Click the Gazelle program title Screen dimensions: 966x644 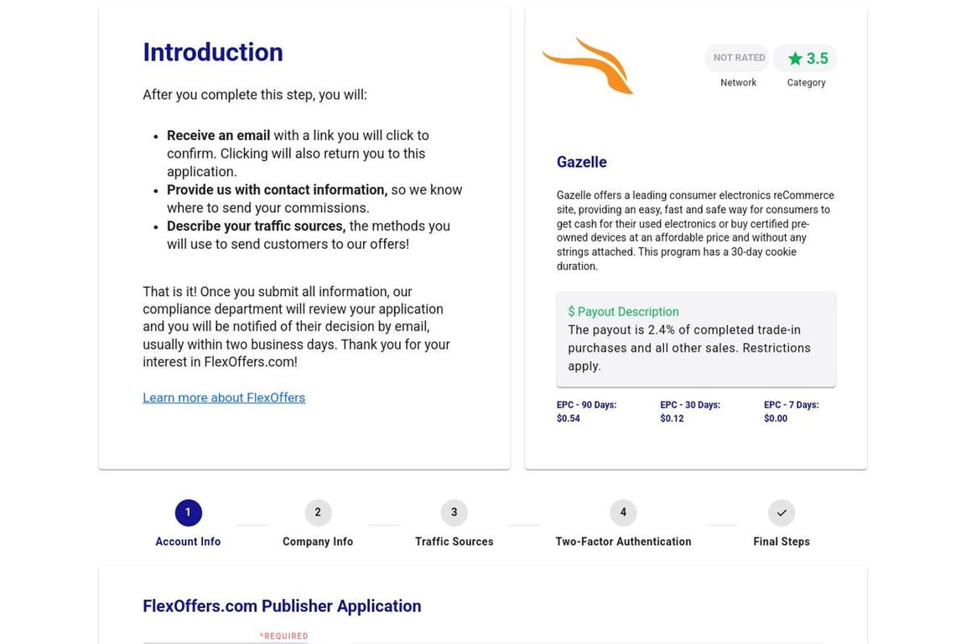582,162
